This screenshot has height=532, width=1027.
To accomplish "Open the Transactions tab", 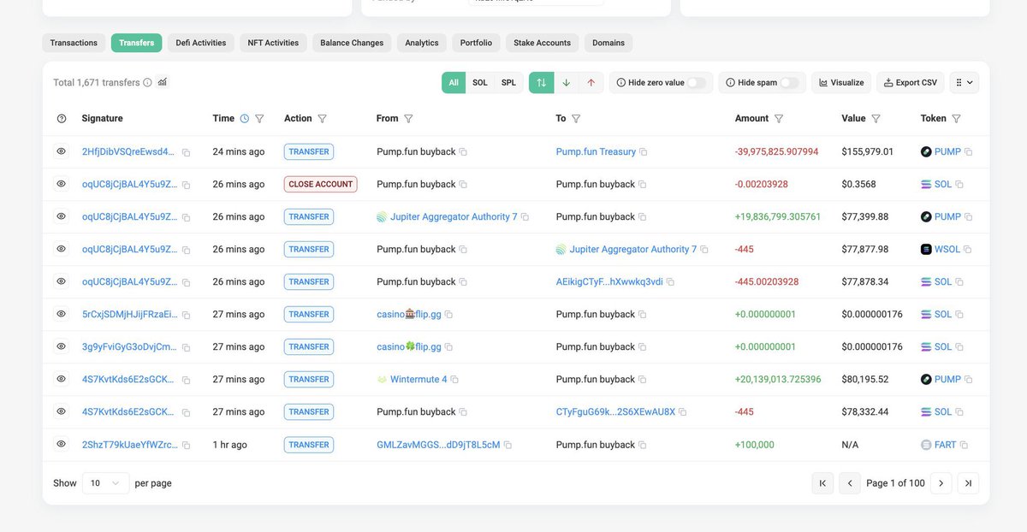I will [74, 43].
